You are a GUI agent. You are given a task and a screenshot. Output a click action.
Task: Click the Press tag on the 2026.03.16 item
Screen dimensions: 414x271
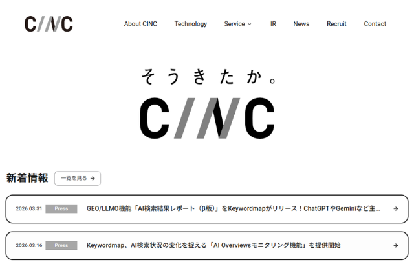[x=61, y=245]
